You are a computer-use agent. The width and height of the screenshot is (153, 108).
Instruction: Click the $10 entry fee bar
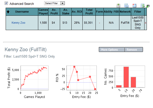coord(126,77)
